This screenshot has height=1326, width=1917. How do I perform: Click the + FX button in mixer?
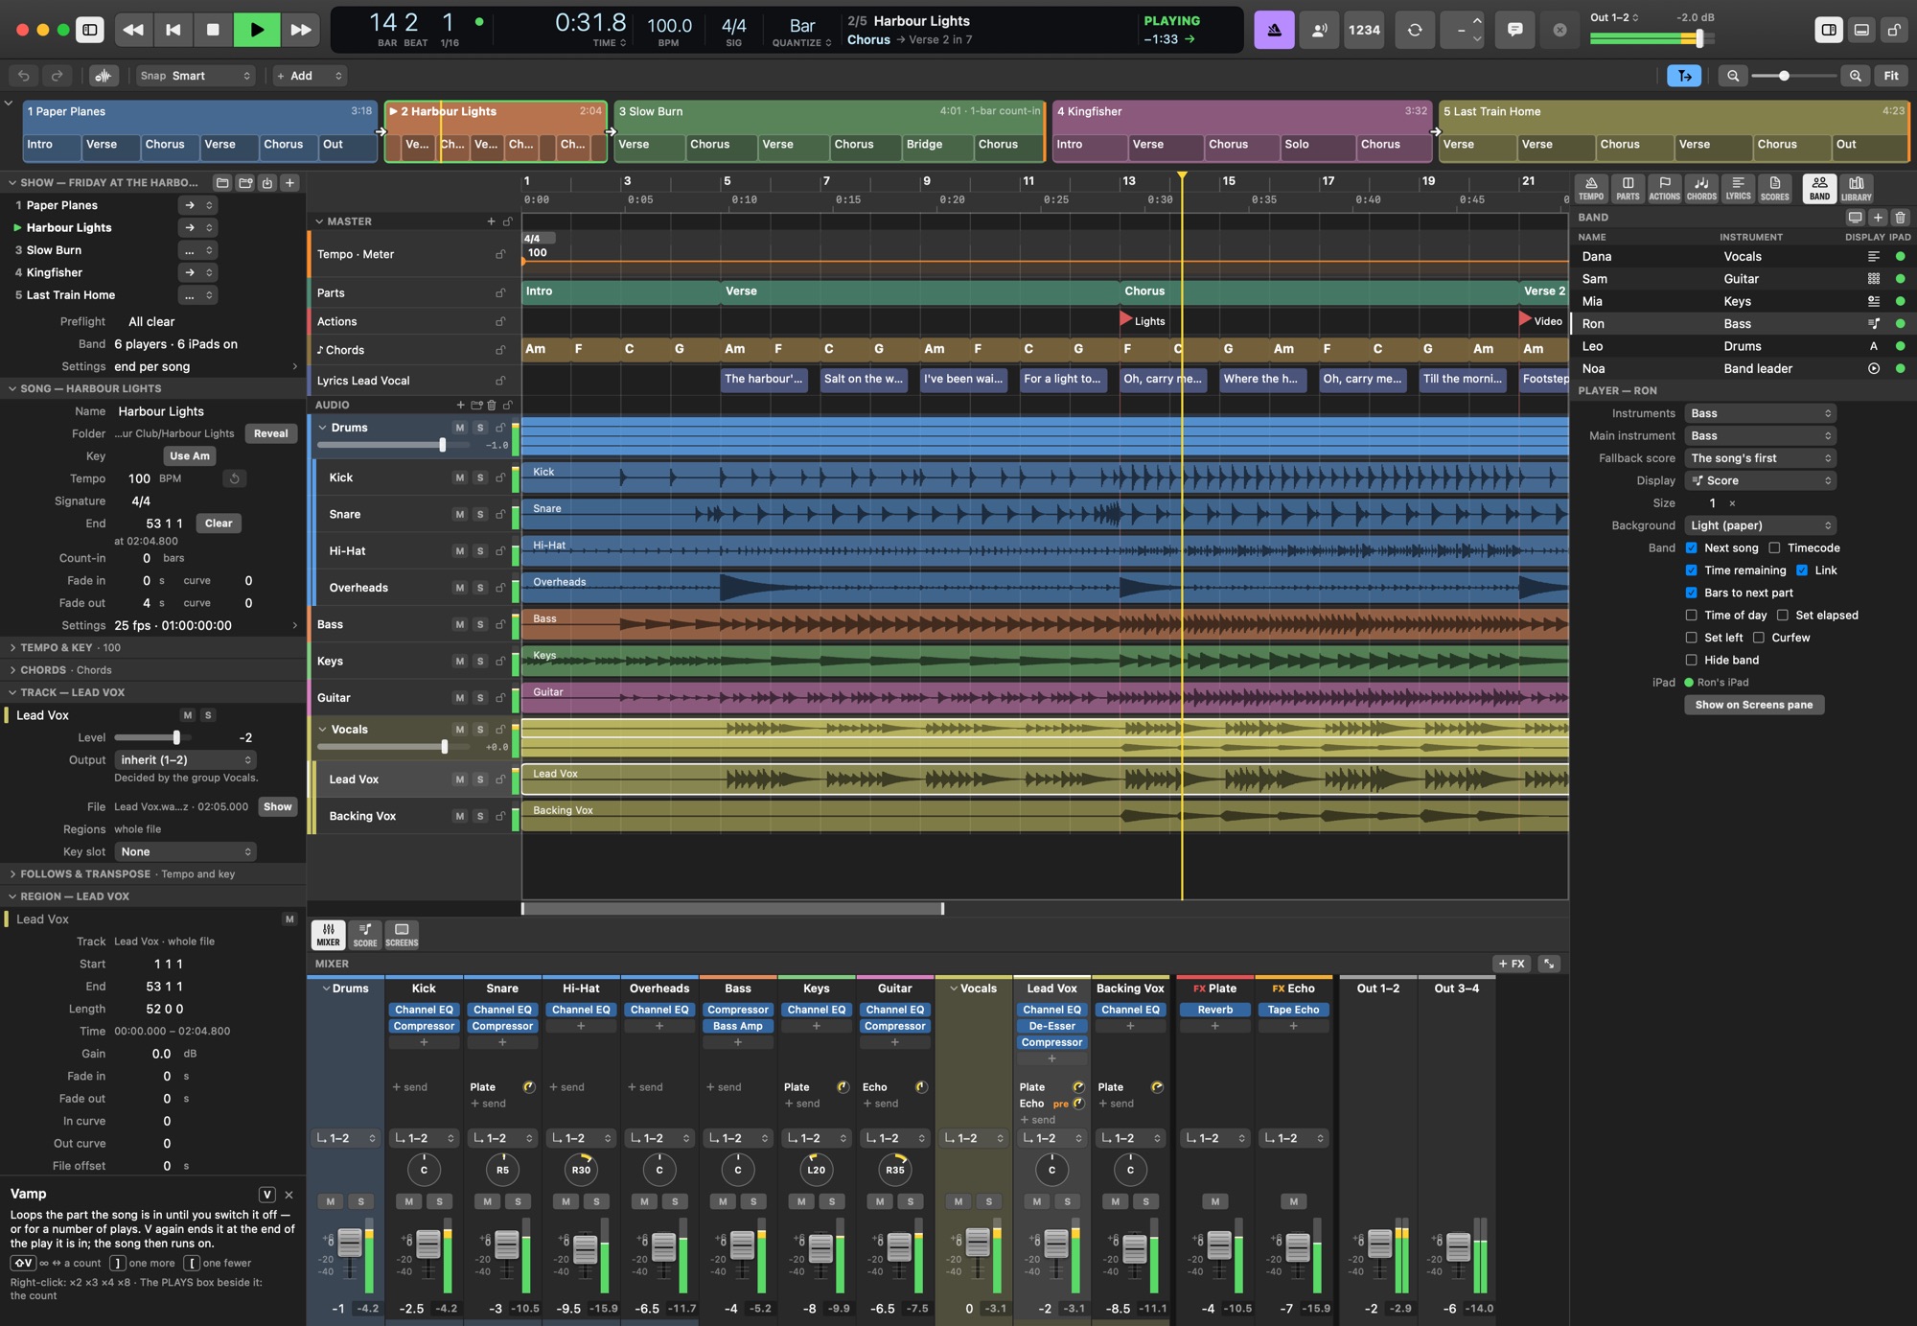1512,964
